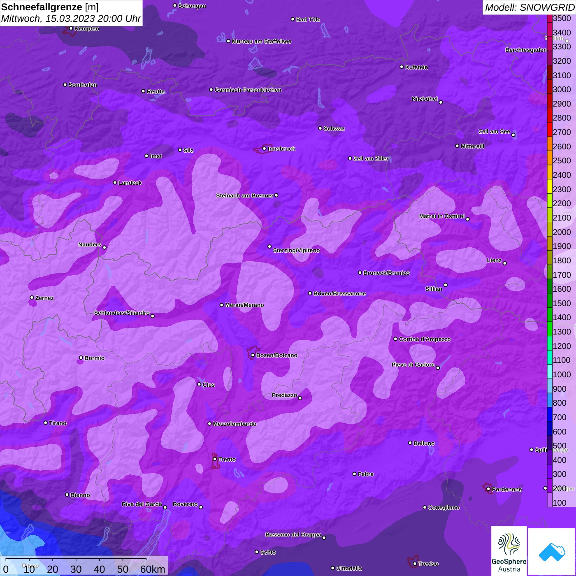Image resolution: width=576 pixels, height=576 pixels.
Task: Click the Murnau am Staffelsee label
Action: (x=262, y=41)
